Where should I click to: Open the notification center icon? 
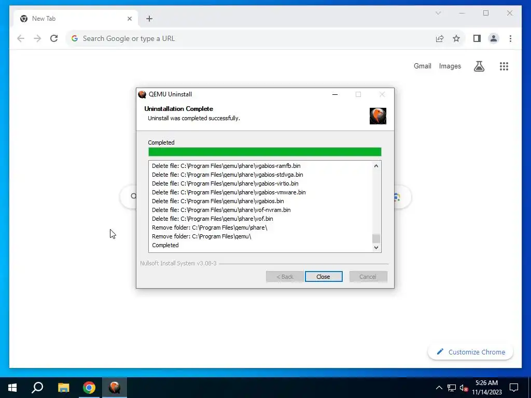(514, 388)
